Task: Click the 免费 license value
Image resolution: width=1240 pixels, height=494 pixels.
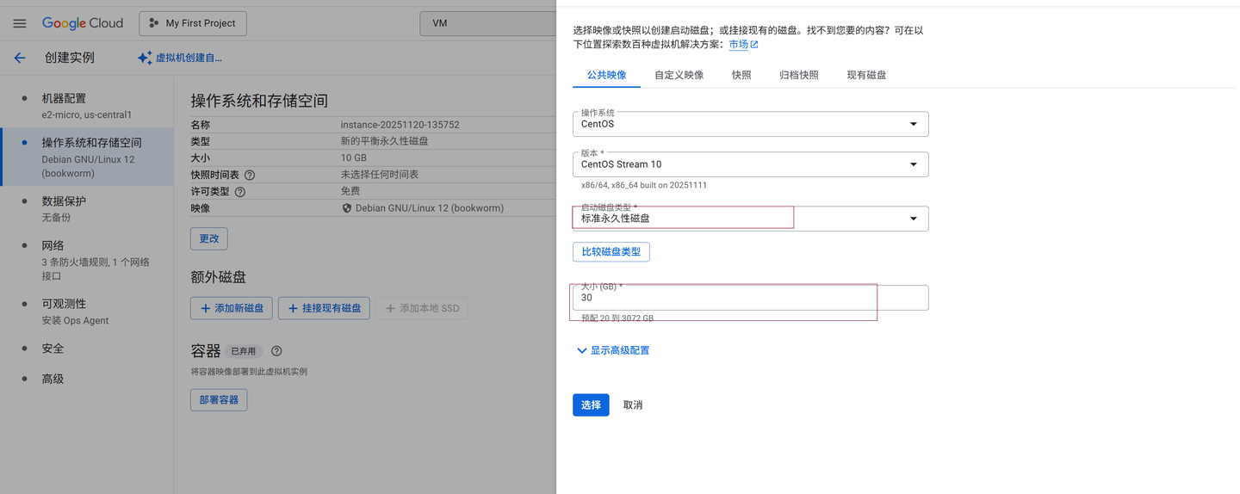Action: tap(350, 191)
